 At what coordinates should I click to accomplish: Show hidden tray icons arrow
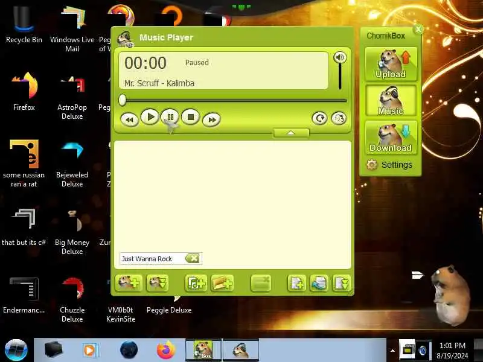(392, 351)
